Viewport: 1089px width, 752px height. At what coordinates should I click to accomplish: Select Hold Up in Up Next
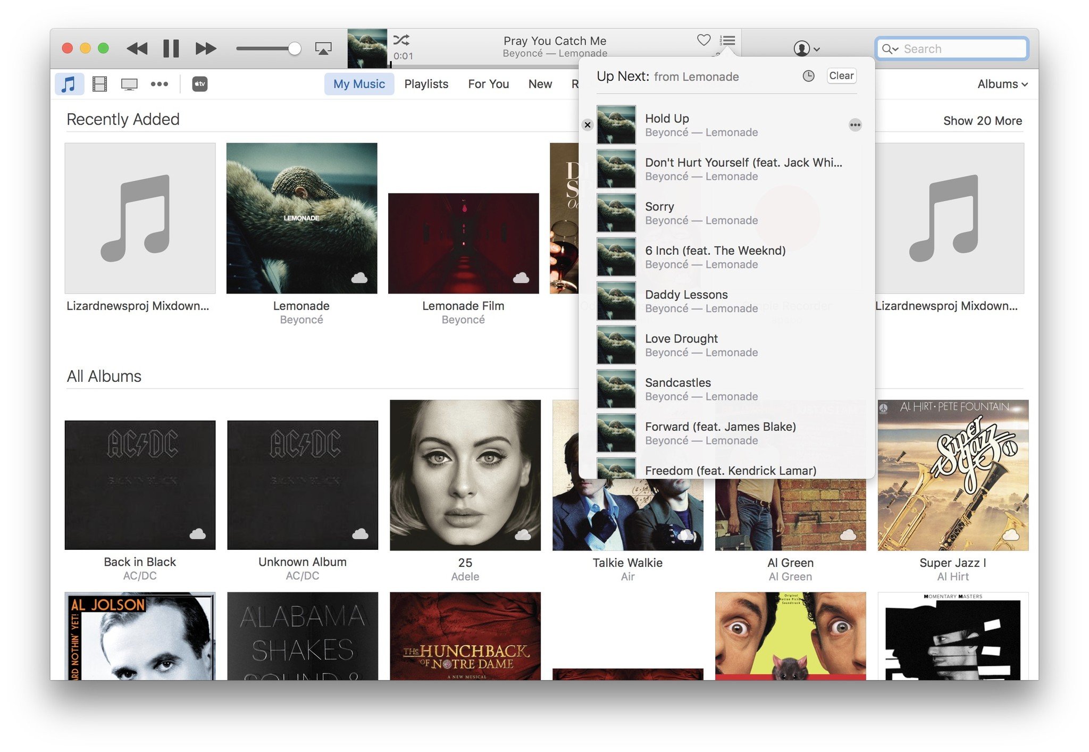pos(726,125)
